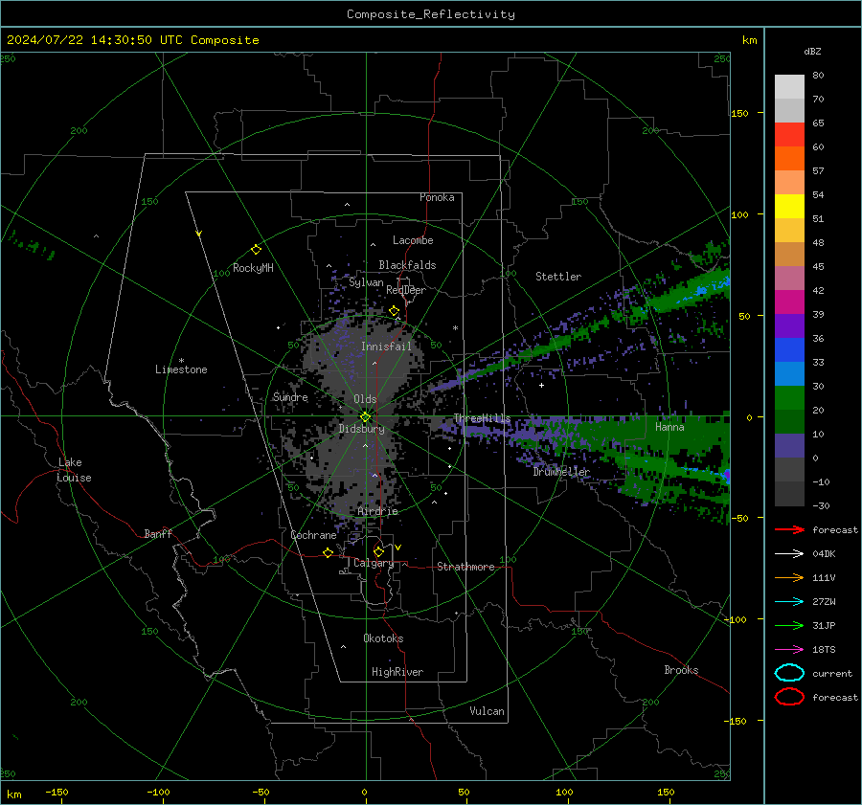Click the ThreeHills city label
The width and height of the screenshot is (862, 805).
point(482,418)
